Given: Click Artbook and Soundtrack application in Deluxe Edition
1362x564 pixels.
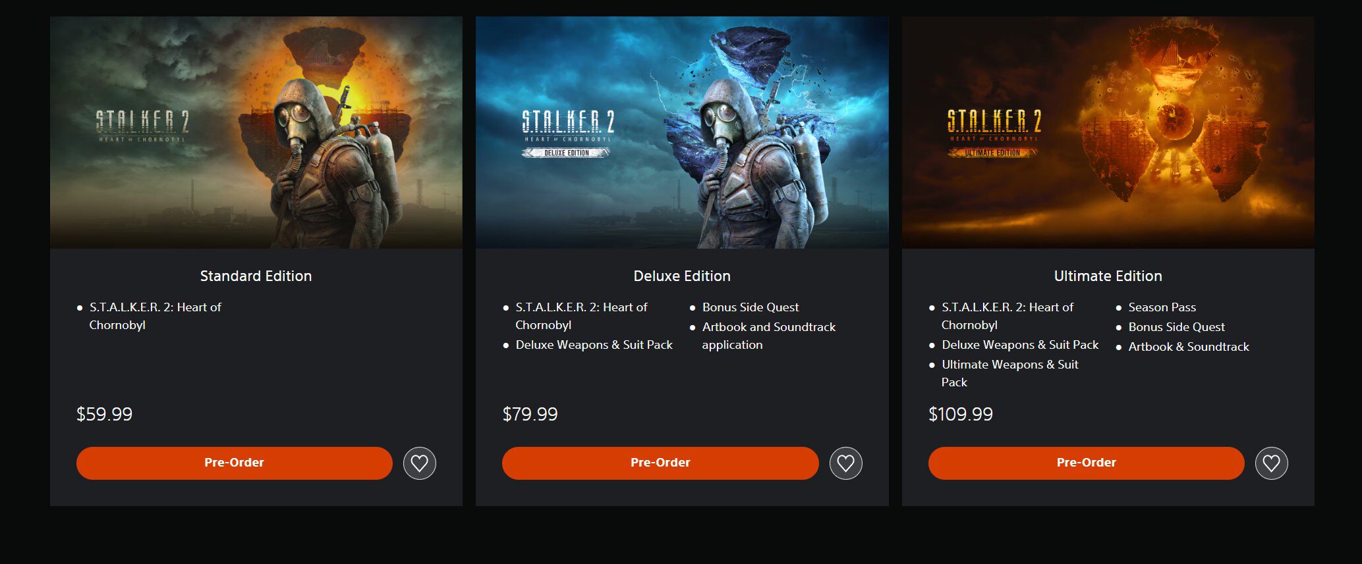Looking at the screenshot, I should pos(769,336).
